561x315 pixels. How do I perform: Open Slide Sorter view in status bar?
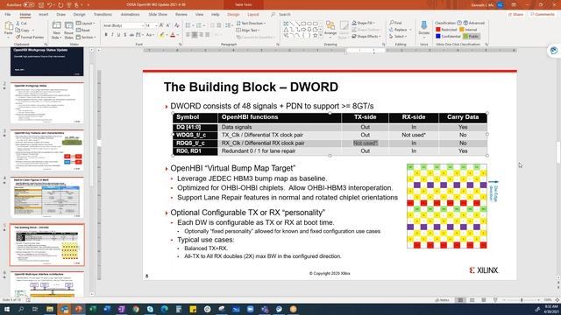tap(472, 300)
